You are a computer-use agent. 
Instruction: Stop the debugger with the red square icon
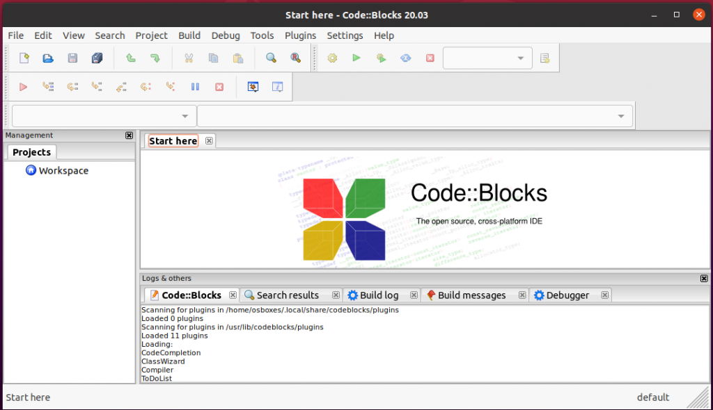point(219,87)
